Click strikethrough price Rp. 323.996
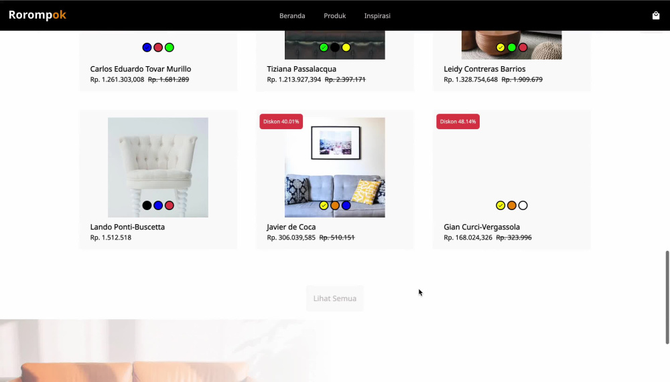 click(514, 237)
